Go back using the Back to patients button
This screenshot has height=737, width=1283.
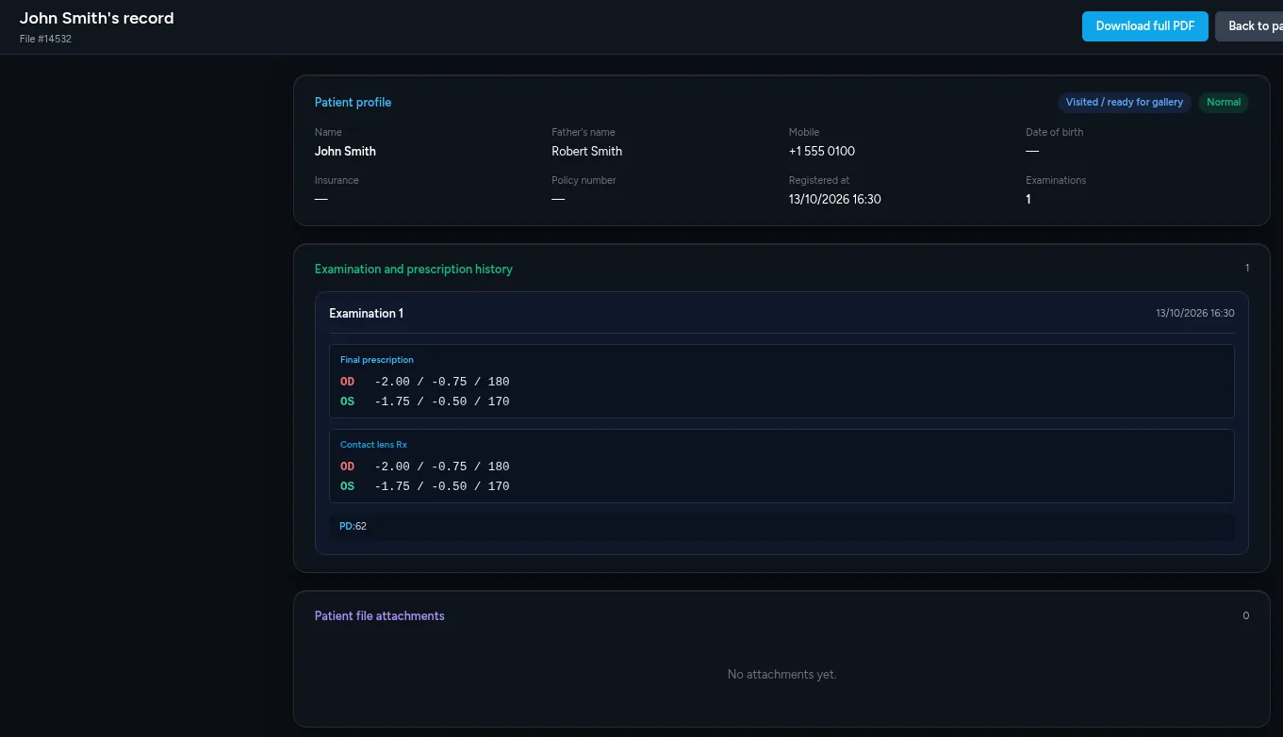(1249, 26)
